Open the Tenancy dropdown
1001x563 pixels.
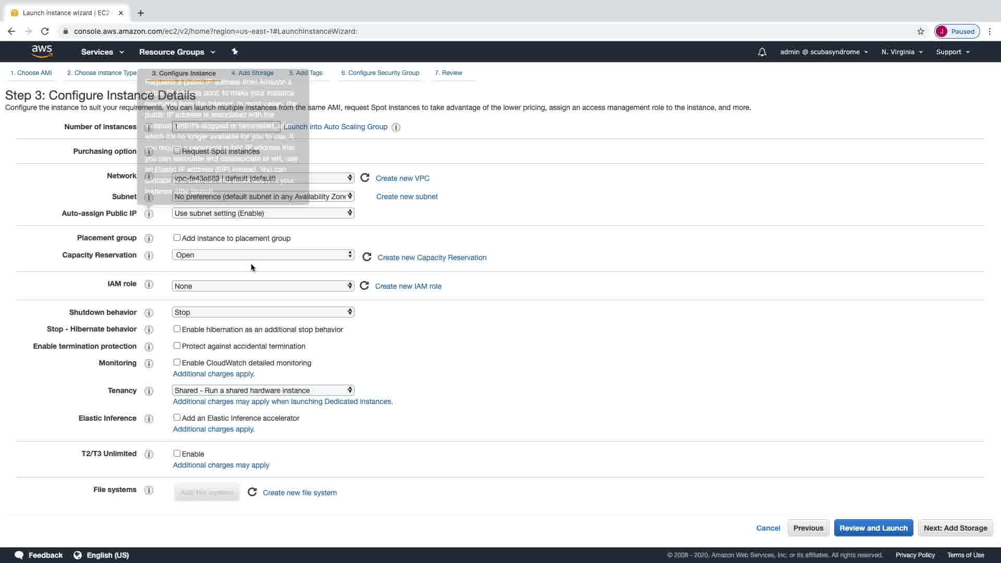pos(263,390)
